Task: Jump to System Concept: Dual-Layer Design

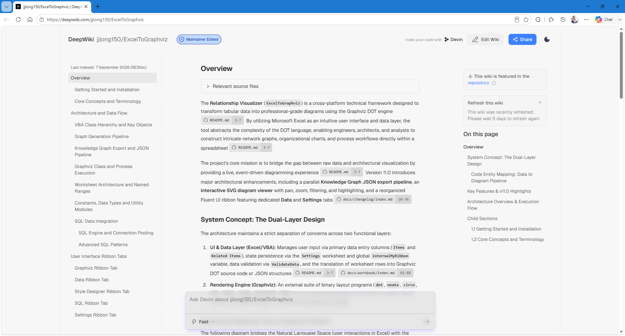Action: 501,161
